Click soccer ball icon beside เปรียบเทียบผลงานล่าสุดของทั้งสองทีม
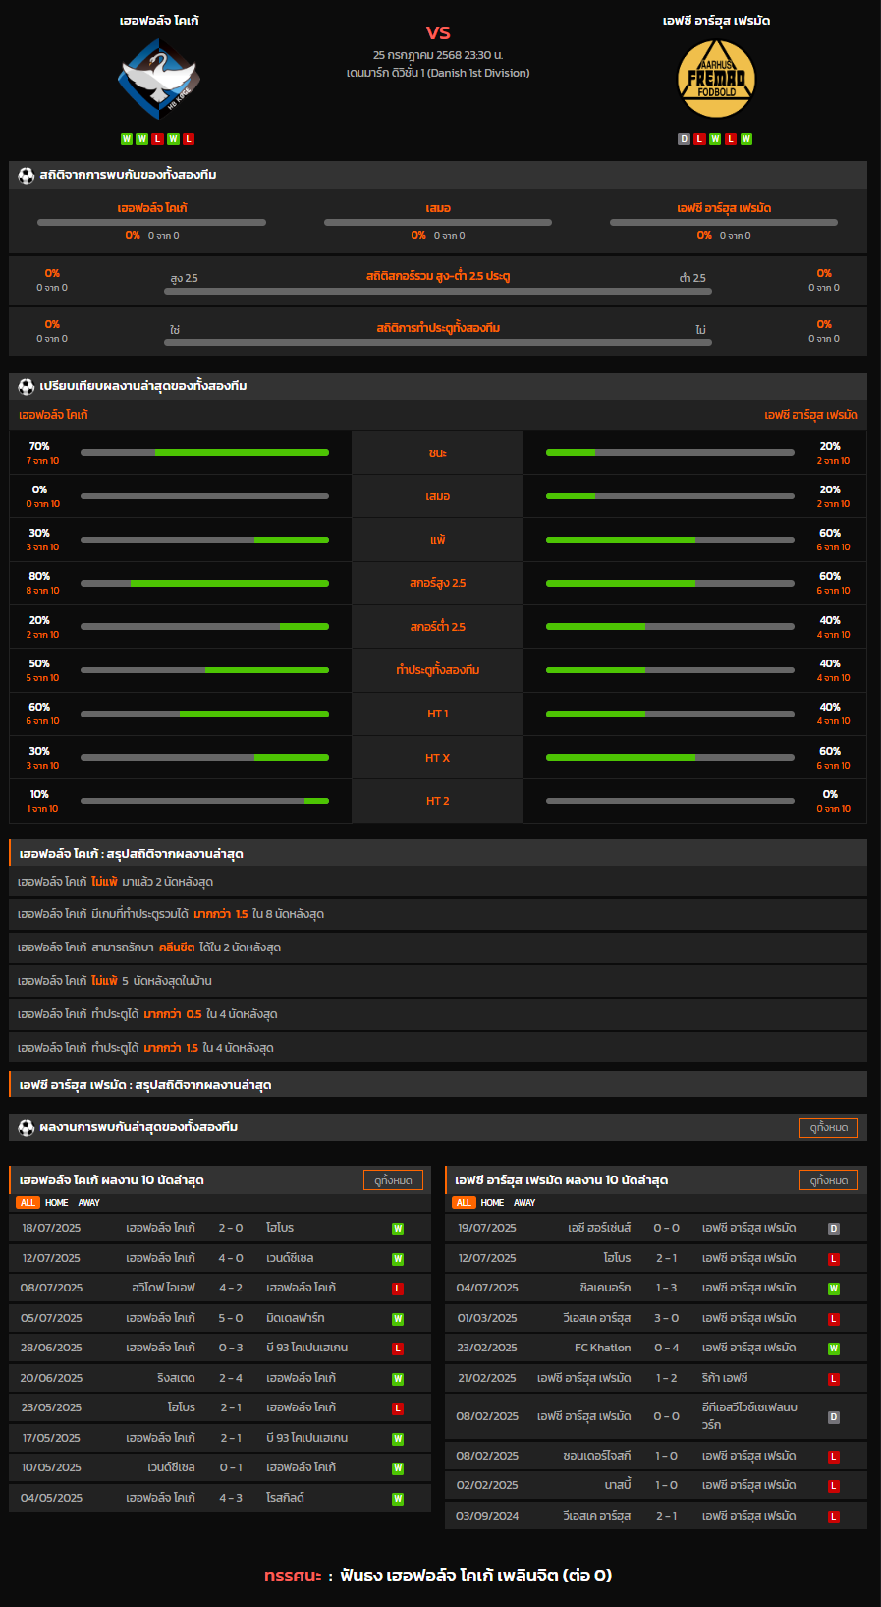The width and height of the screenshot is (881, 1607). click(x=27, y=386)
